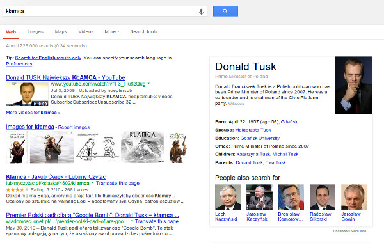
Task: Switch to the Web tab
Action: [x=11, y=31]
